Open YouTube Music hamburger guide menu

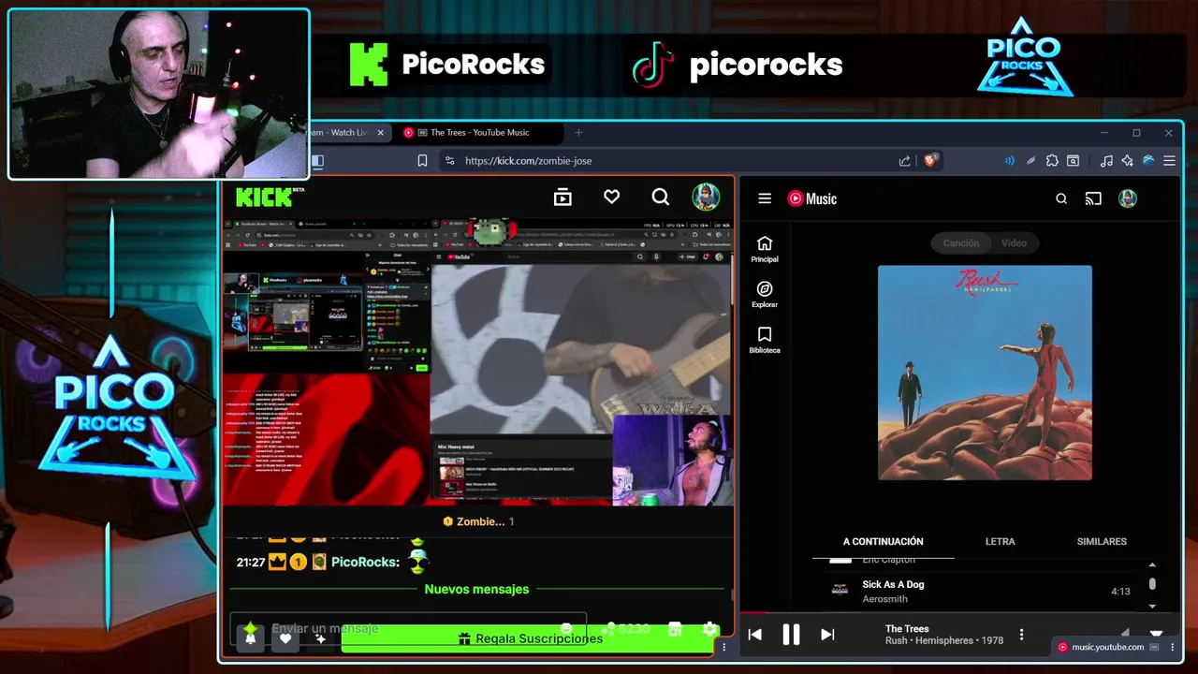pos(765,198)
